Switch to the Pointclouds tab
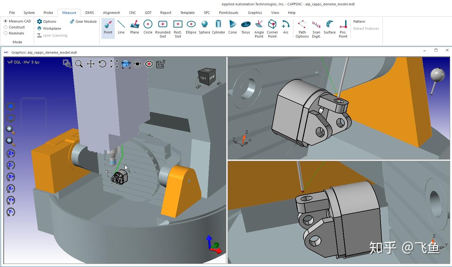Viewport: 452px width, 267px height. pyautogui.click(x=229, y=13)
